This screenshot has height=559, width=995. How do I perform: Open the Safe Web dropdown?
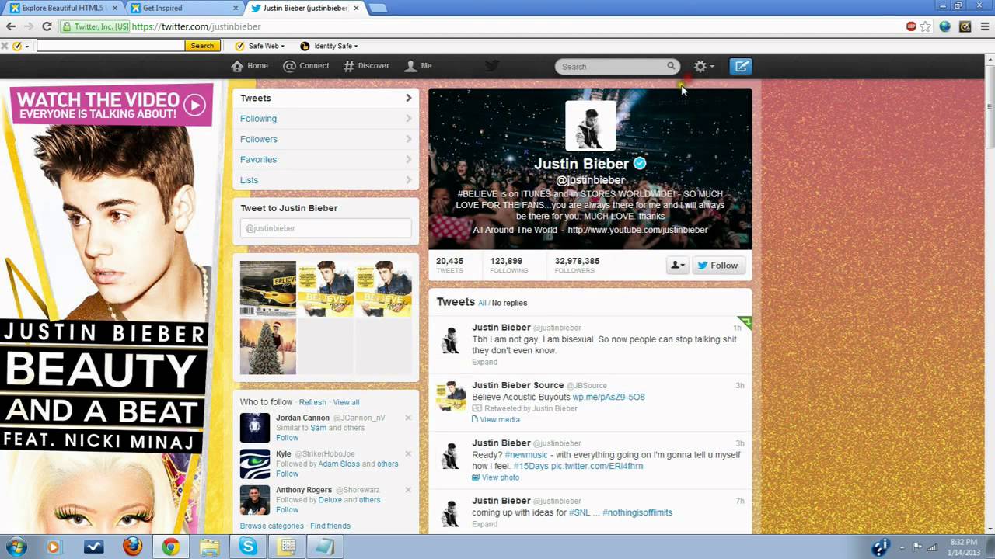(x=260, y=46)
